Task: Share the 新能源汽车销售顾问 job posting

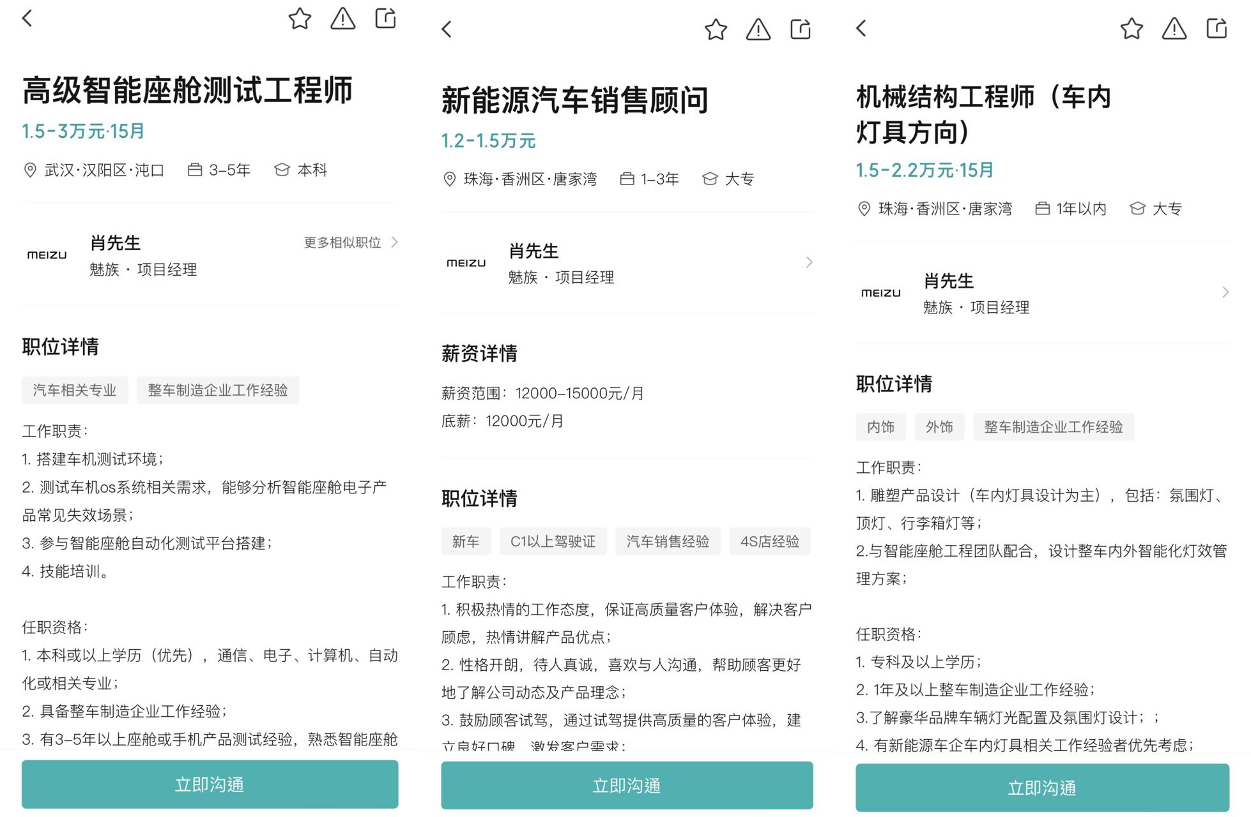Action: pyautogui.click(x=801, y=29)
